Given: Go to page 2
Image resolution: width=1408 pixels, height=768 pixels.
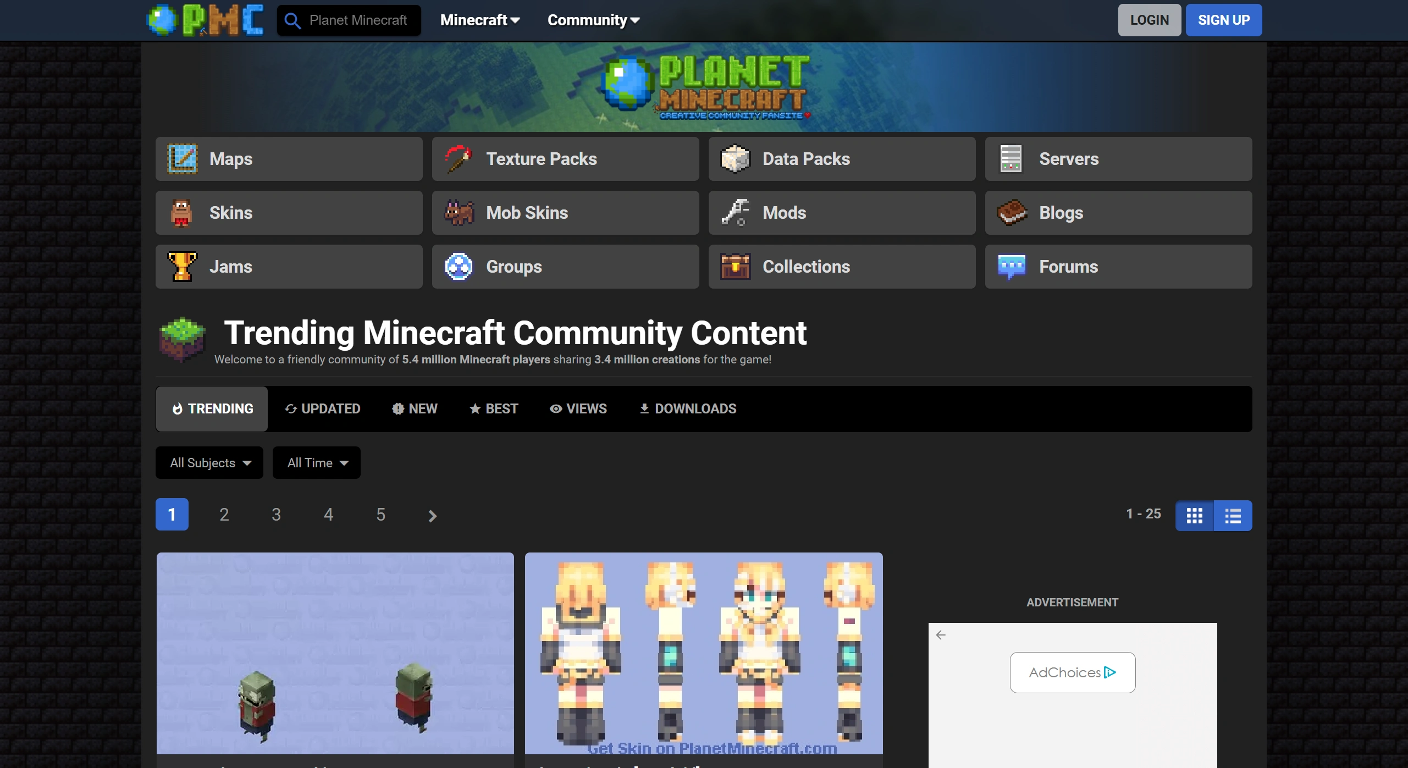Looking at the screenshot, I should pos(224,515).
